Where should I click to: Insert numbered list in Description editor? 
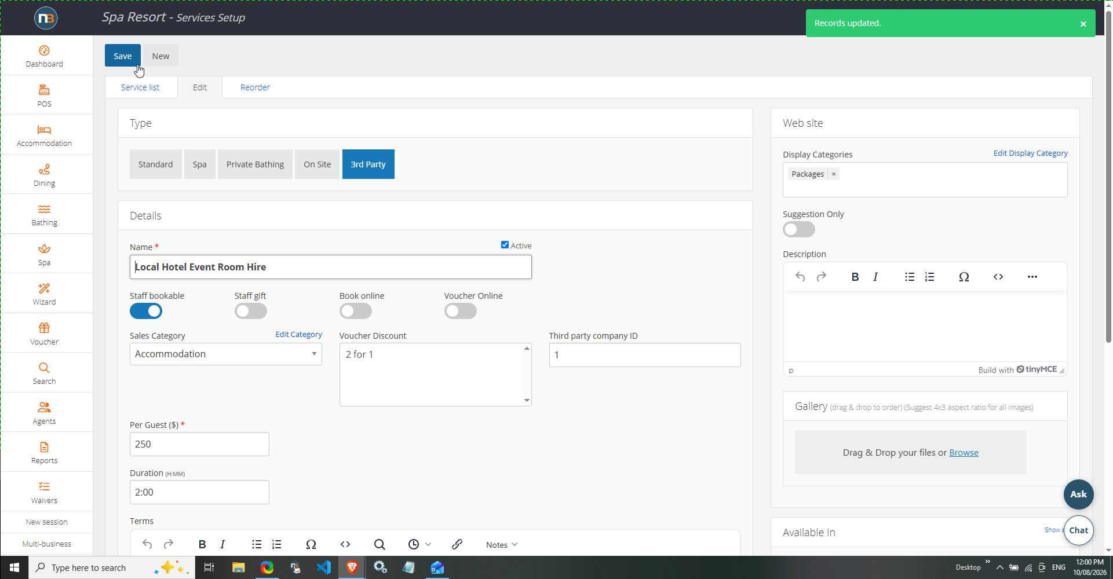coord(930,277)
